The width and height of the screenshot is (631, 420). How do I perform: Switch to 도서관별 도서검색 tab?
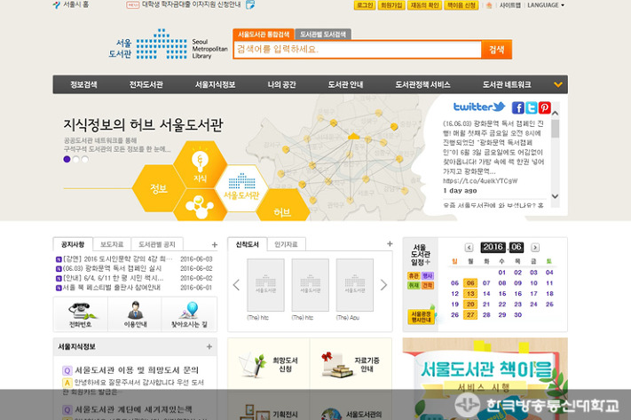323,35
